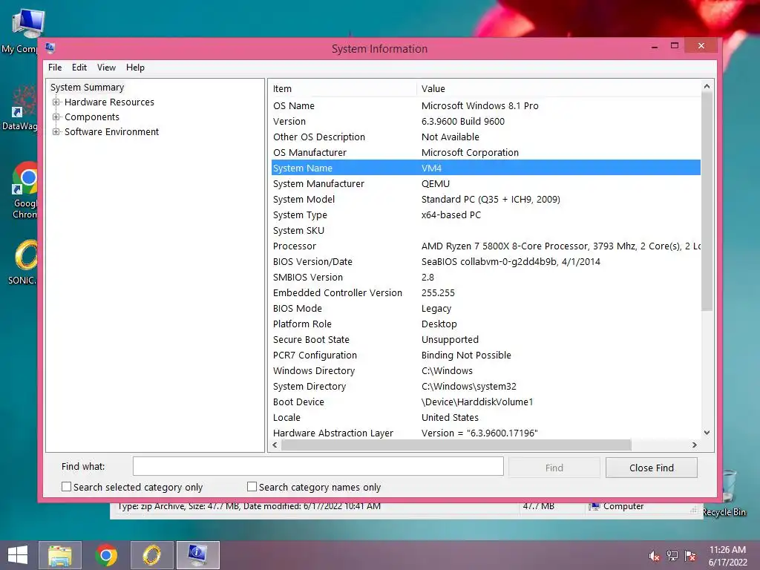Open the gold ring app in taskbar

tap(151, 555)
